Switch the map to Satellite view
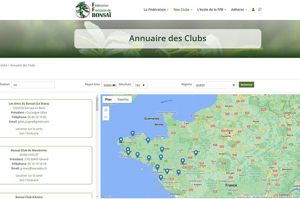This screenshot has height=199, width=300. pos(123,99)
